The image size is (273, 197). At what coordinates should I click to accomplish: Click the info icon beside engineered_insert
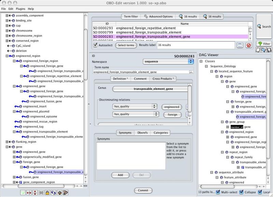coord(20,106)
